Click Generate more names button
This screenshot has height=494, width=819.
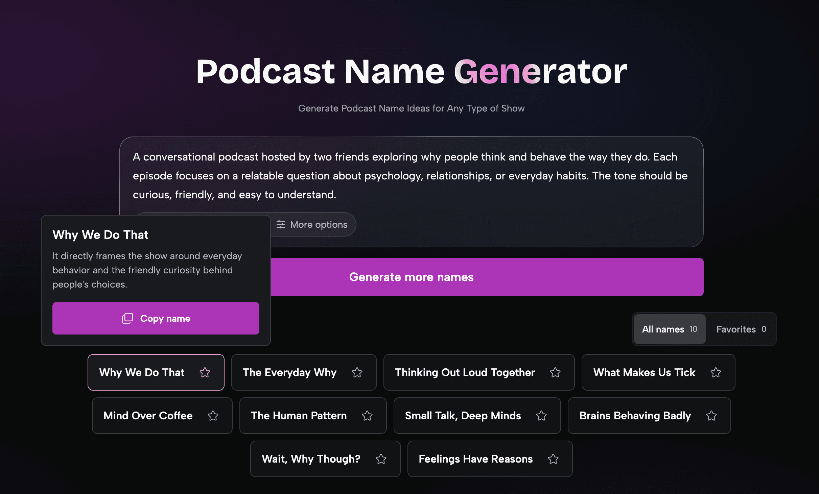pyautogui.click(x=487, y=277)
